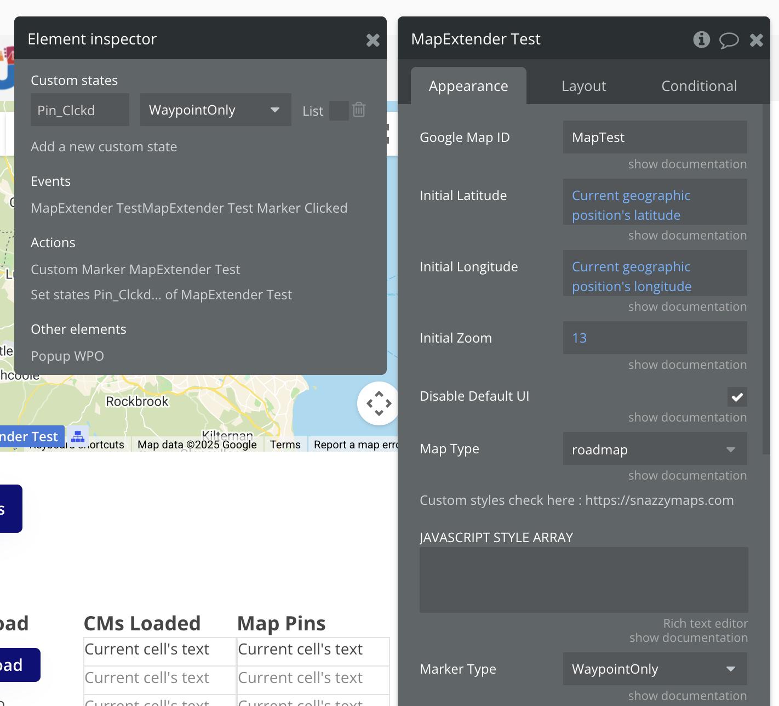Close the Element inspector panel

(x=373, y=40)
